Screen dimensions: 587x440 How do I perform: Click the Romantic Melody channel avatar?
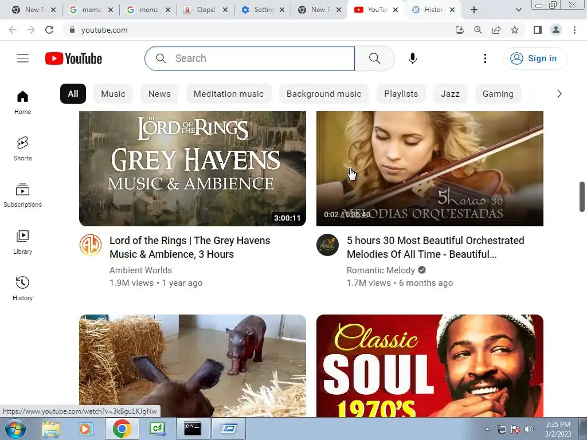[327, 245]
